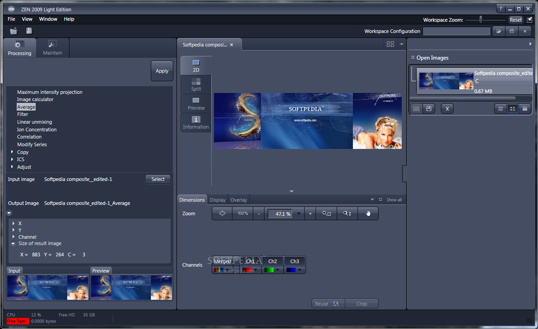
Task: Select the hand pan tool
Action: (x=368, y=213)
